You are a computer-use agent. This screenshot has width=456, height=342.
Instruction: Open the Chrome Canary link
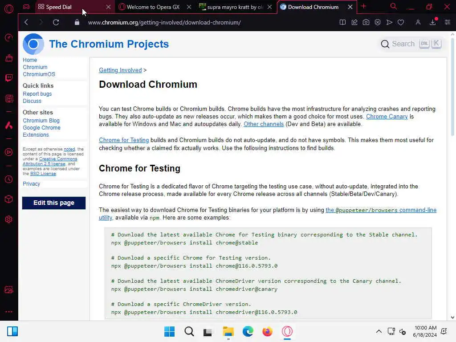click(x=387, y=116)
